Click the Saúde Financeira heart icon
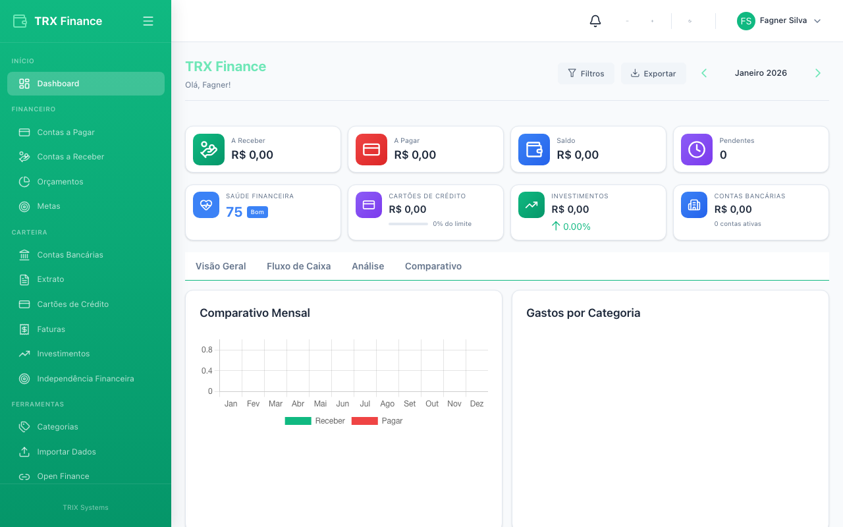Screen dimensions: 843x527 point(205,205)
